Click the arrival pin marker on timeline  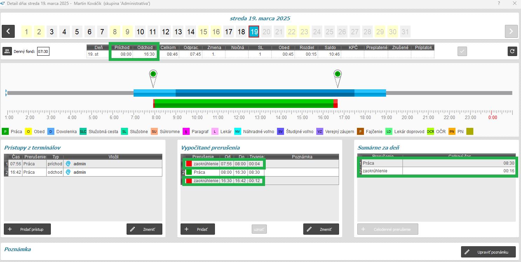153,74
